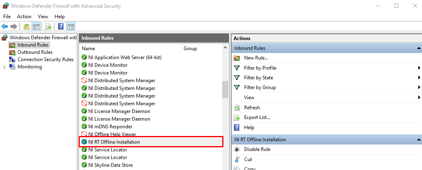The height and width of the screenshot is (170, 422).
Task: Select Inbound Rules in the console tree
Action: (29, 45)
